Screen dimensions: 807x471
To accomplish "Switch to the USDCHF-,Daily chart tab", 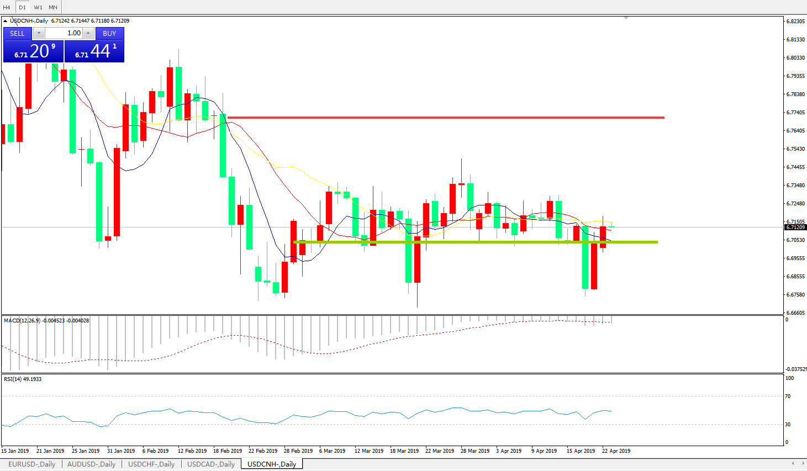I will point(151,464).
